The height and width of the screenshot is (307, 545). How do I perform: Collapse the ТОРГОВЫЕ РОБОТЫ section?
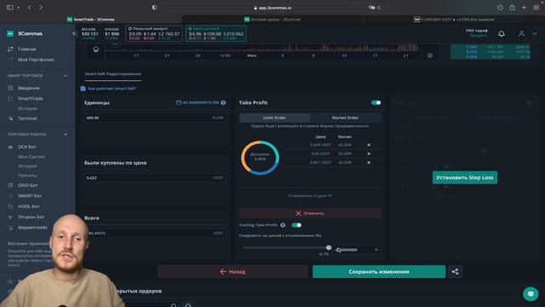pos(65,135)
